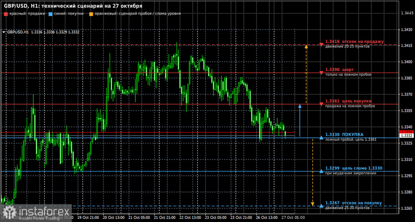
Task: Click the blue triangle marker at 1.3330
Action: (321, 138)
